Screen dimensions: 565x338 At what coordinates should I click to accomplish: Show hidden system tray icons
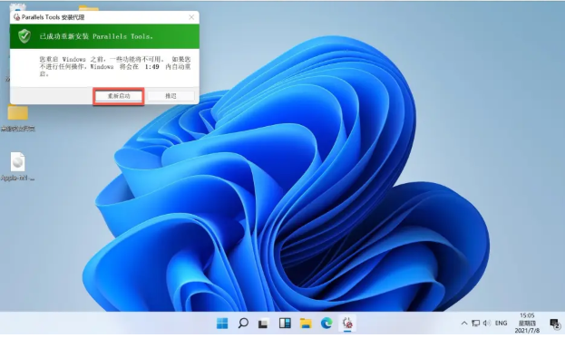464,324
